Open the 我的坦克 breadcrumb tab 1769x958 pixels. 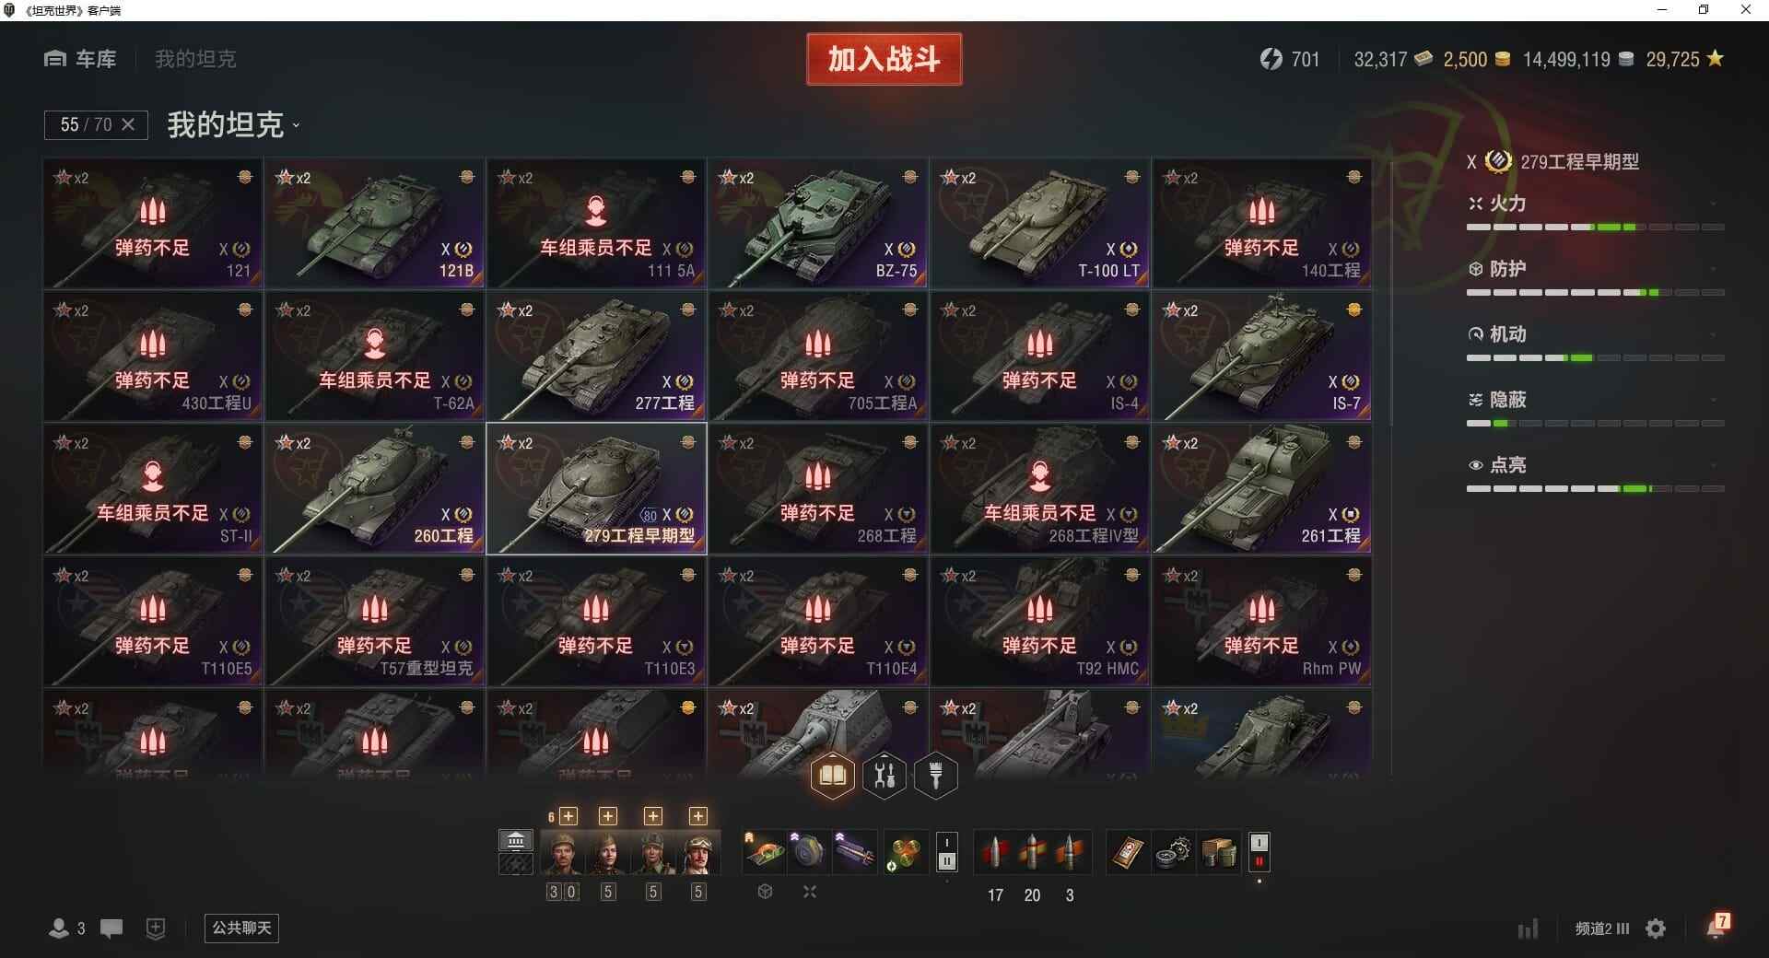click(195, 59)
